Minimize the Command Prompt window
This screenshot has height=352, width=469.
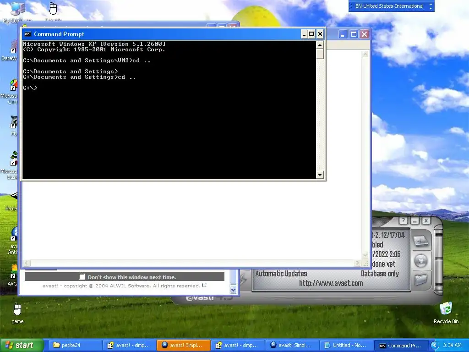coord(304,34)
